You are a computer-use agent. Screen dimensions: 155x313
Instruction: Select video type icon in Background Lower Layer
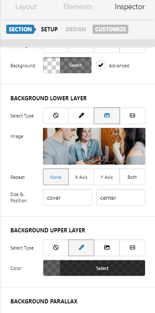click(x=132, y=116)
